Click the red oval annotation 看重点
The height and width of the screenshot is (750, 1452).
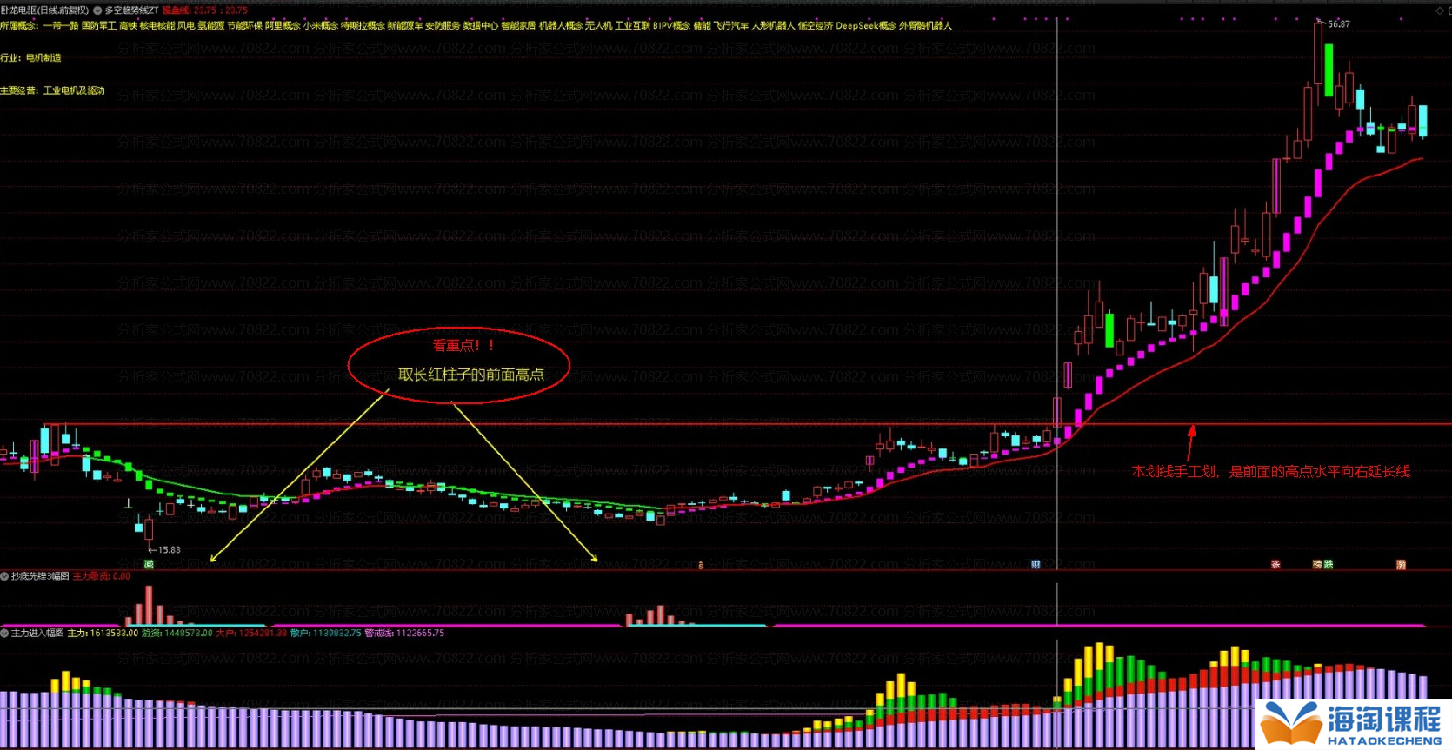coord(459,365)
